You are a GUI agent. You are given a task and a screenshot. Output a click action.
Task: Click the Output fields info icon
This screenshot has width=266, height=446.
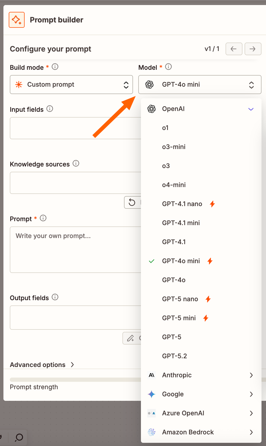(x=55, y=297)
